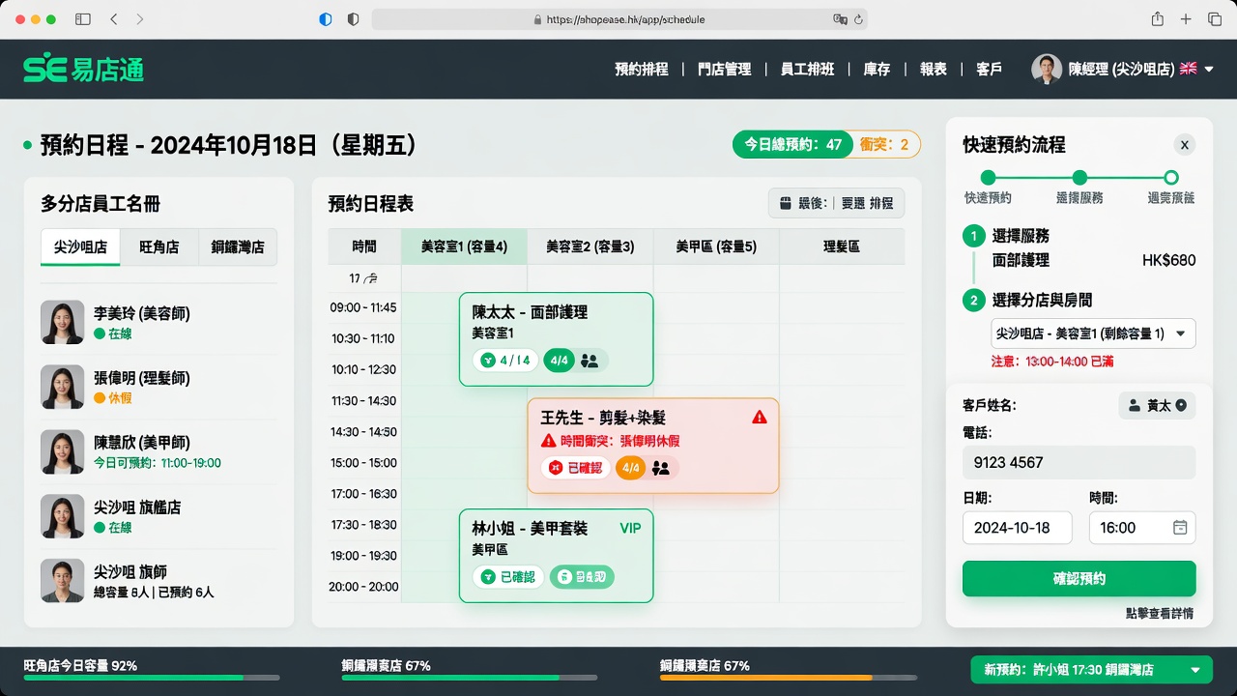Select staff 張偉明 (理髮師)
The width and height of the screenshot is (1237, 696).
click(158, 387)
